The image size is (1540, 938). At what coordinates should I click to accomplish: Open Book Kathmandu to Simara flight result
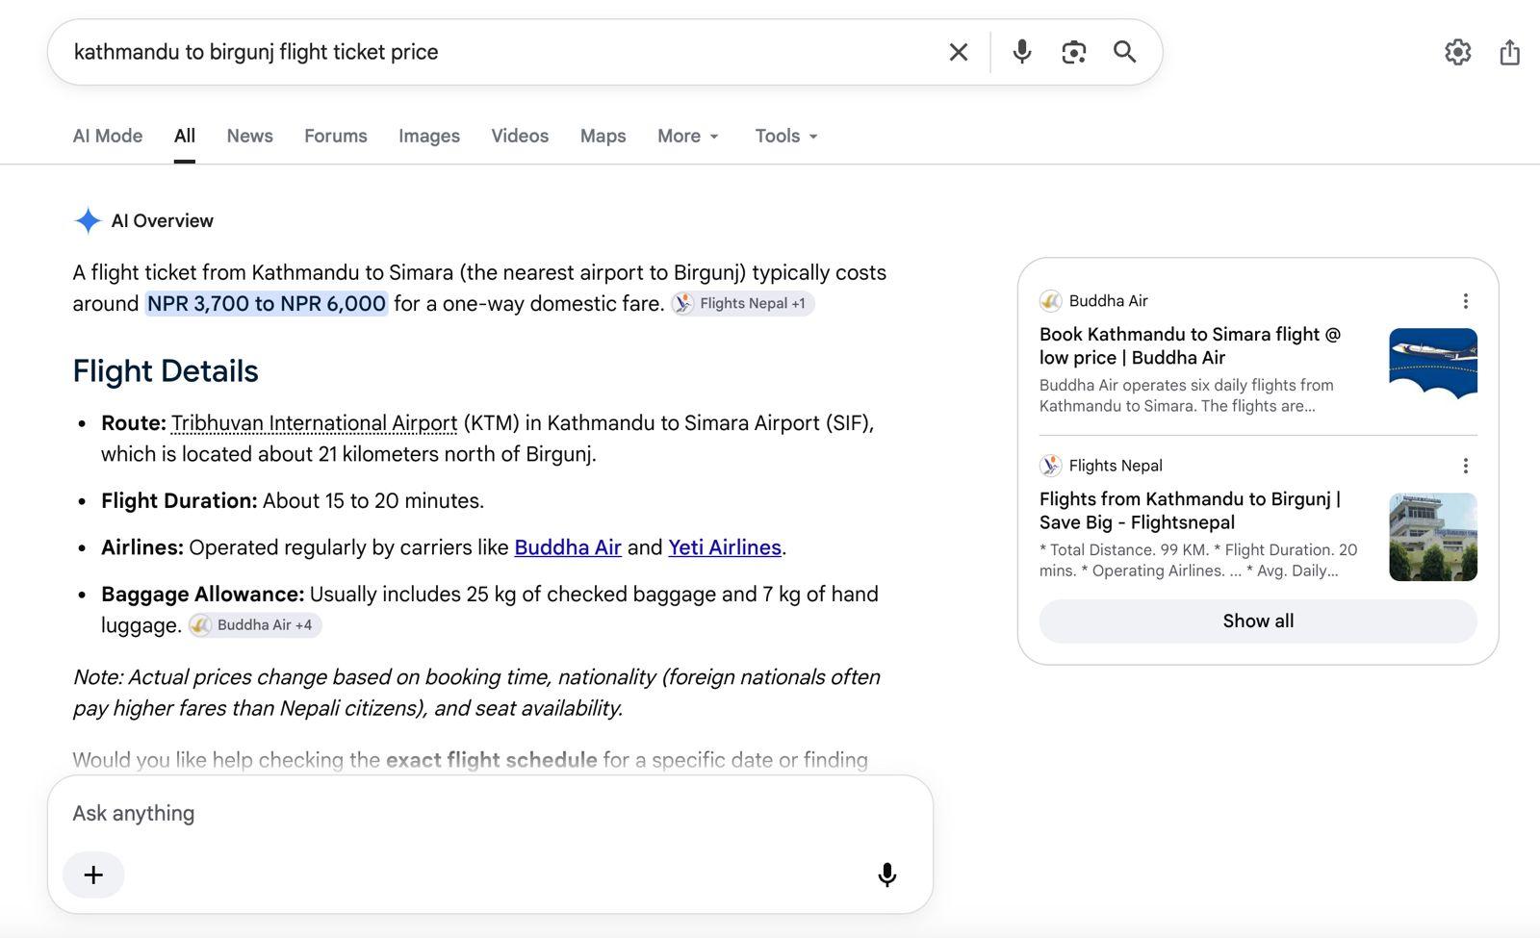1190,346
